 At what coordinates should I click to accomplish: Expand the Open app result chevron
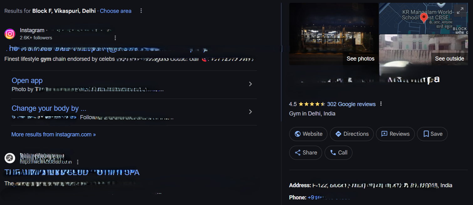pos(250,84)
